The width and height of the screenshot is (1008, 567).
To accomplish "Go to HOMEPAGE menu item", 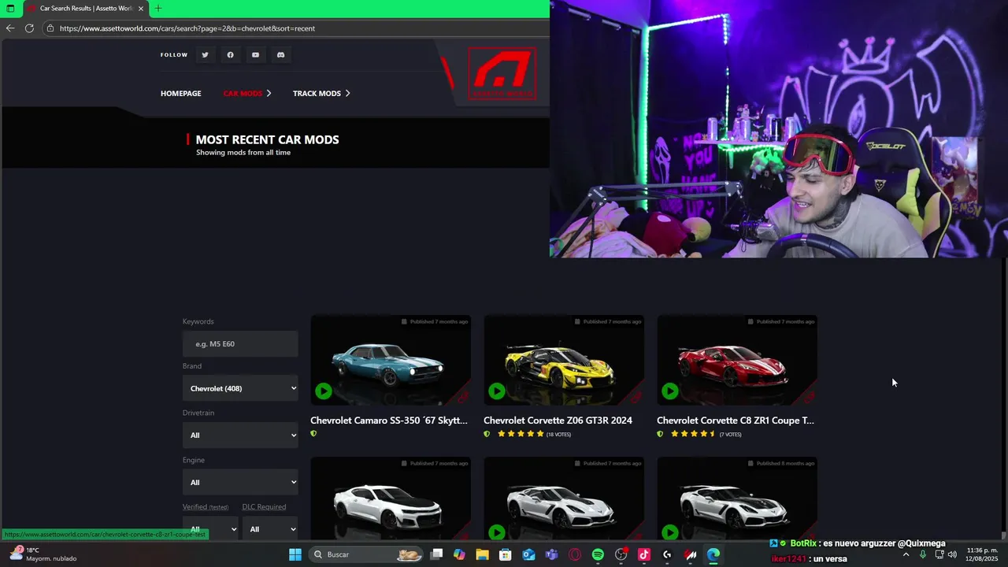I will (180, 93).
